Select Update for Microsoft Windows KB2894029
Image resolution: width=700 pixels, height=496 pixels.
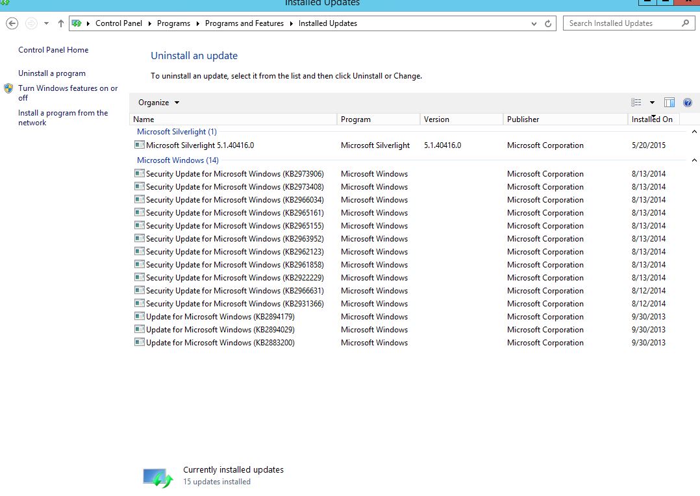220,329
